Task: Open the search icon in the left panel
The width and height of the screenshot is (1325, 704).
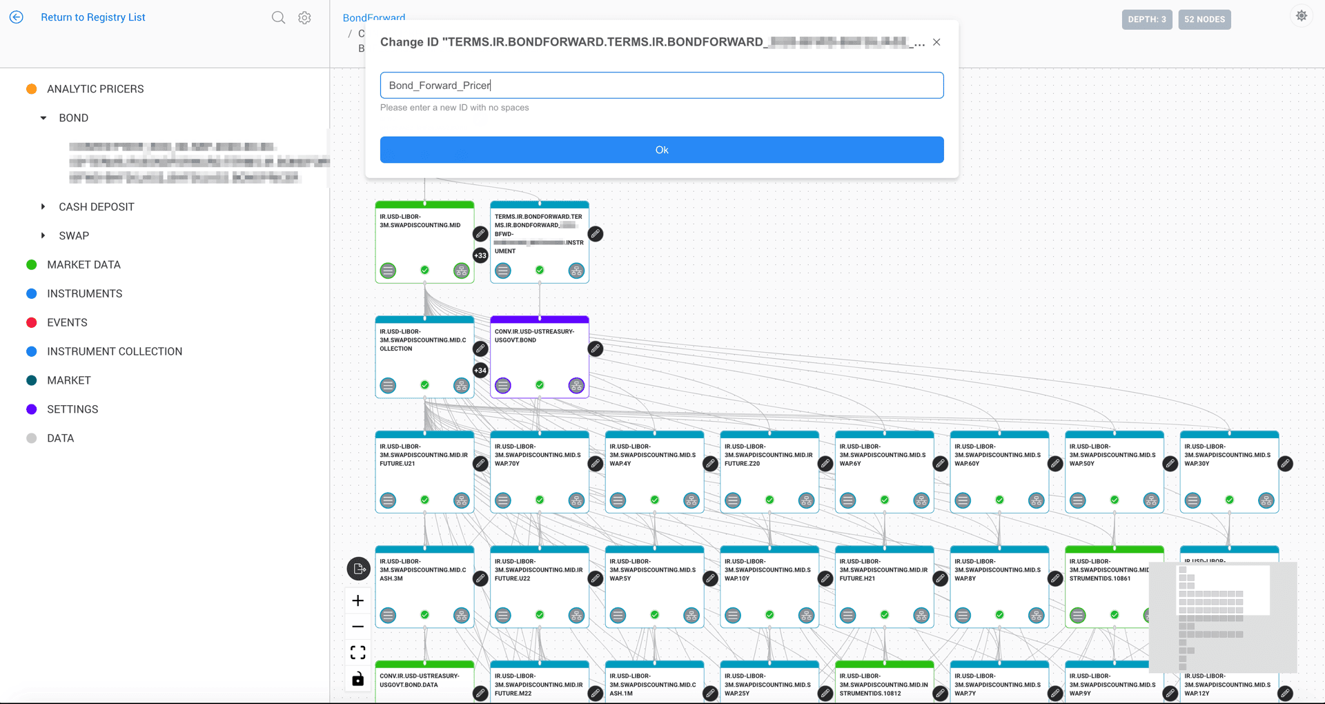Action: [278, 17]
